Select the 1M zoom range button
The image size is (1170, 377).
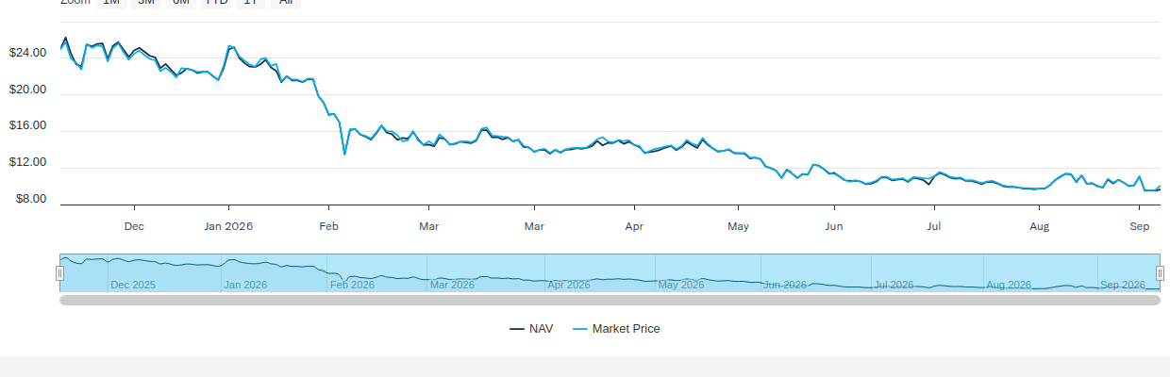[x=110, y=3]
